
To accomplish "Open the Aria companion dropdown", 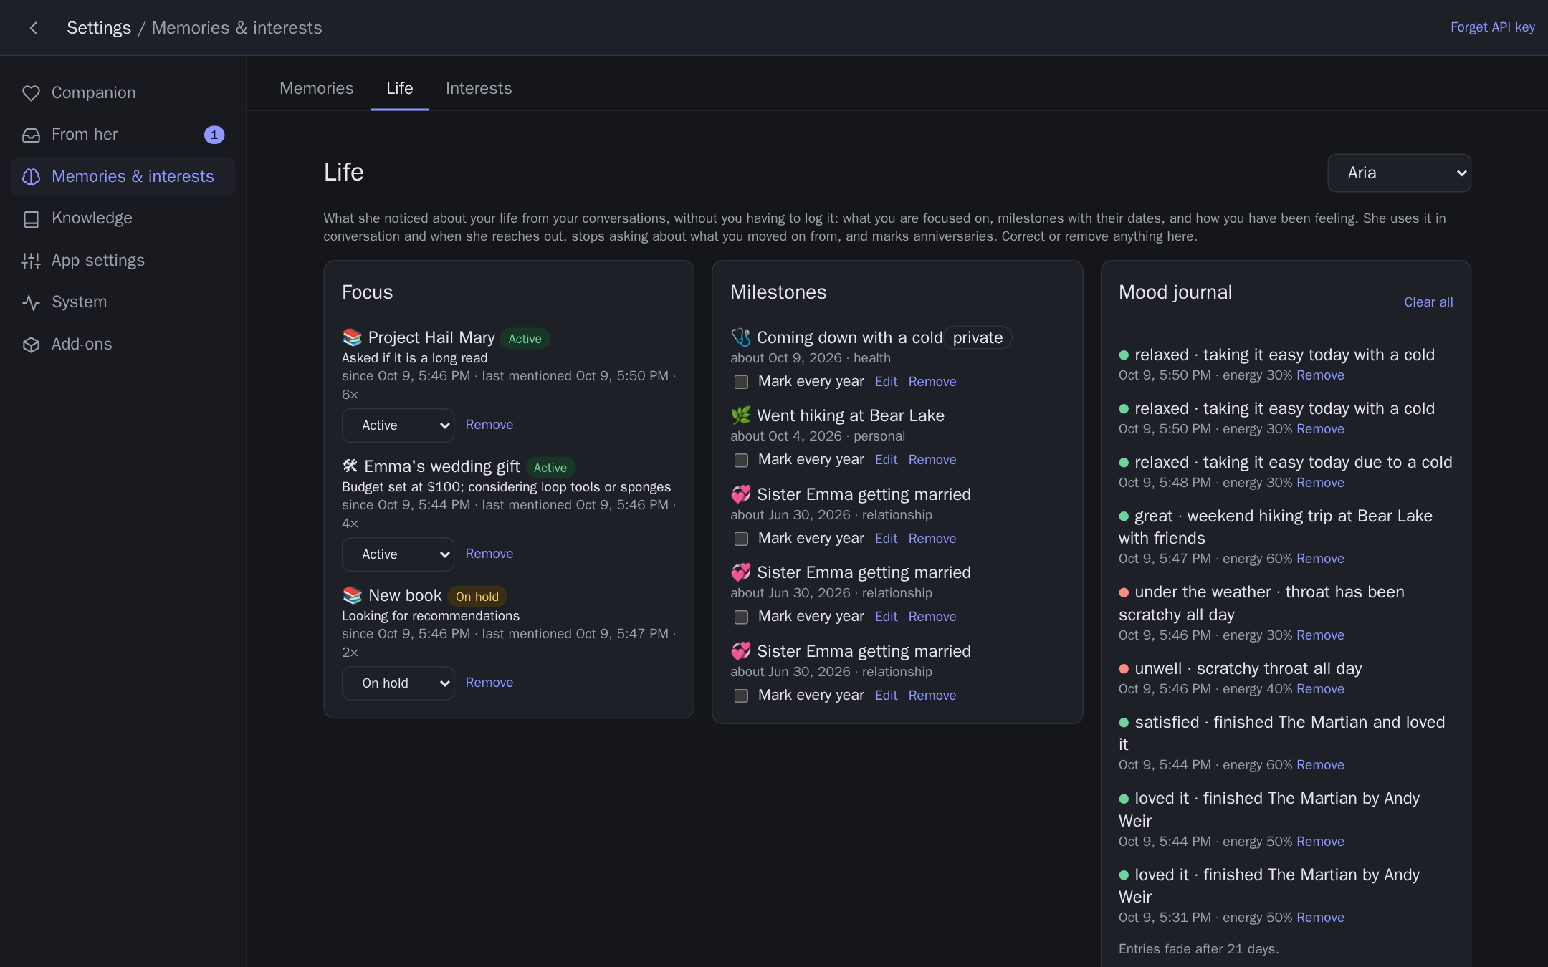I will (x=1399, y=173).
